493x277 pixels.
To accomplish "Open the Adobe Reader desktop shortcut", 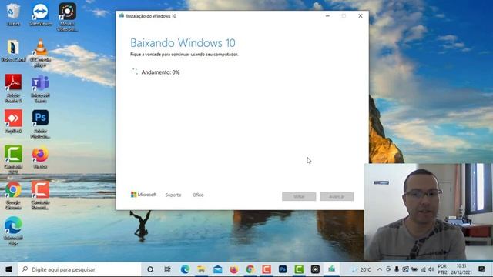I will point(13,88).
